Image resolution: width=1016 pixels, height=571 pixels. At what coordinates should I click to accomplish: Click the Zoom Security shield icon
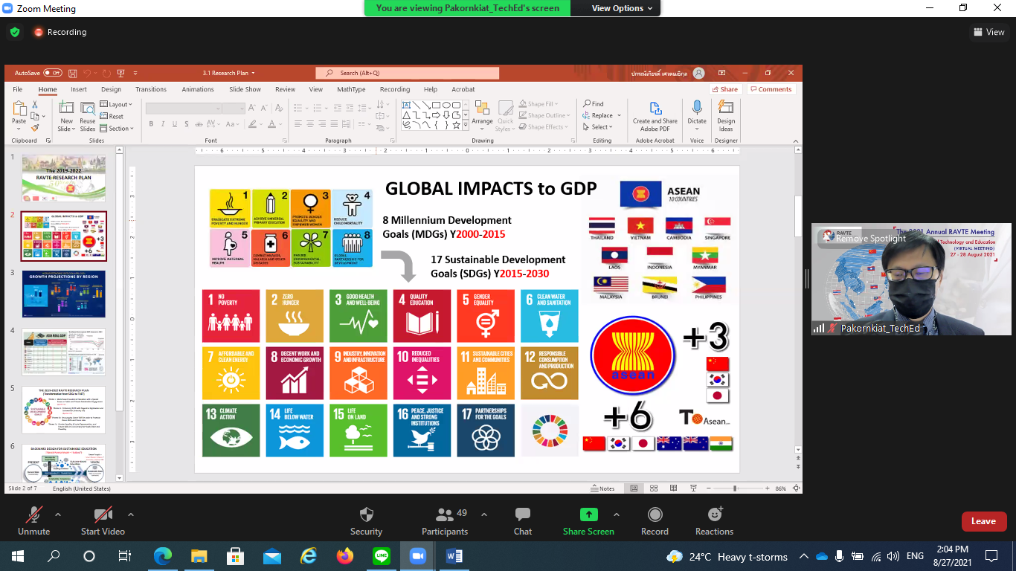(x=366, y=514)
